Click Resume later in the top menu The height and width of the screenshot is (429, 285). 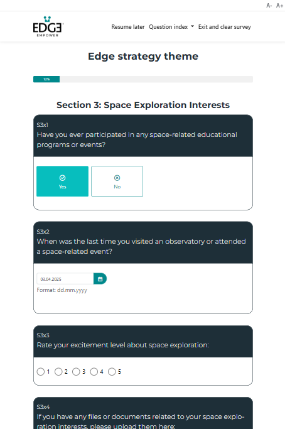point(127,27)
